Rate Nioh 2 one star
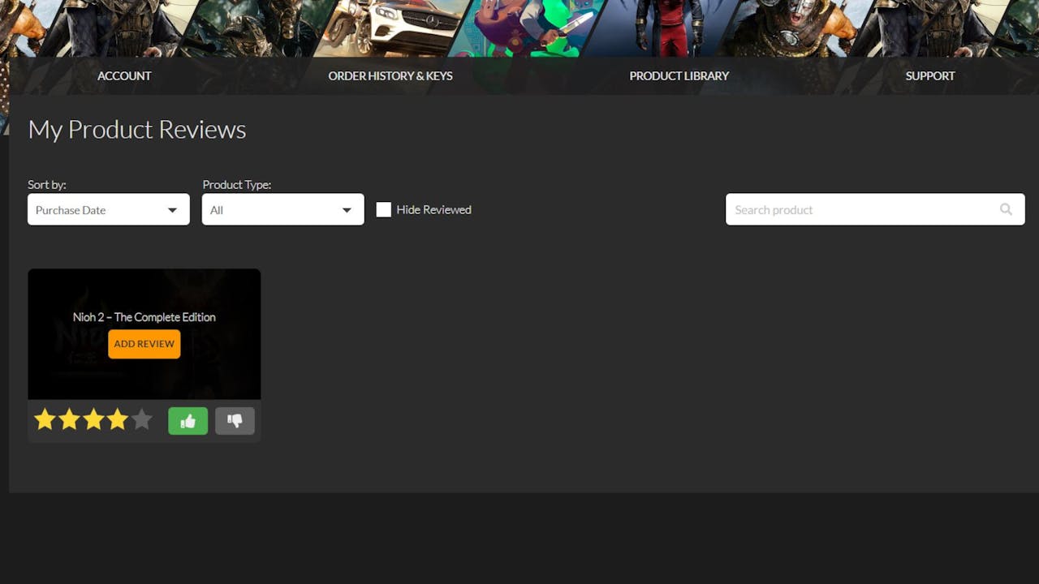This screenshot has width=1039, height=584. pyautogui.click(x=45, y=419)
